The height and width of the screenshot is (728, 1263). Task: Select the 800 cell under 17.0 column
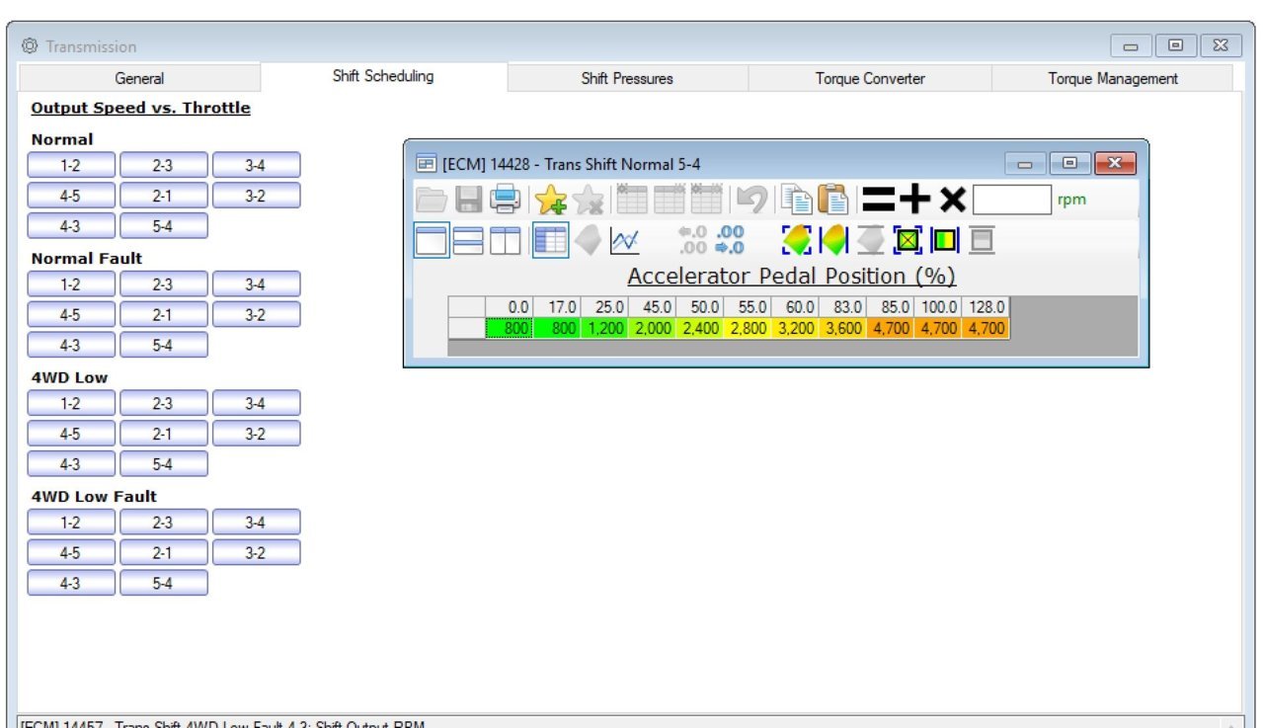point(558,329)
